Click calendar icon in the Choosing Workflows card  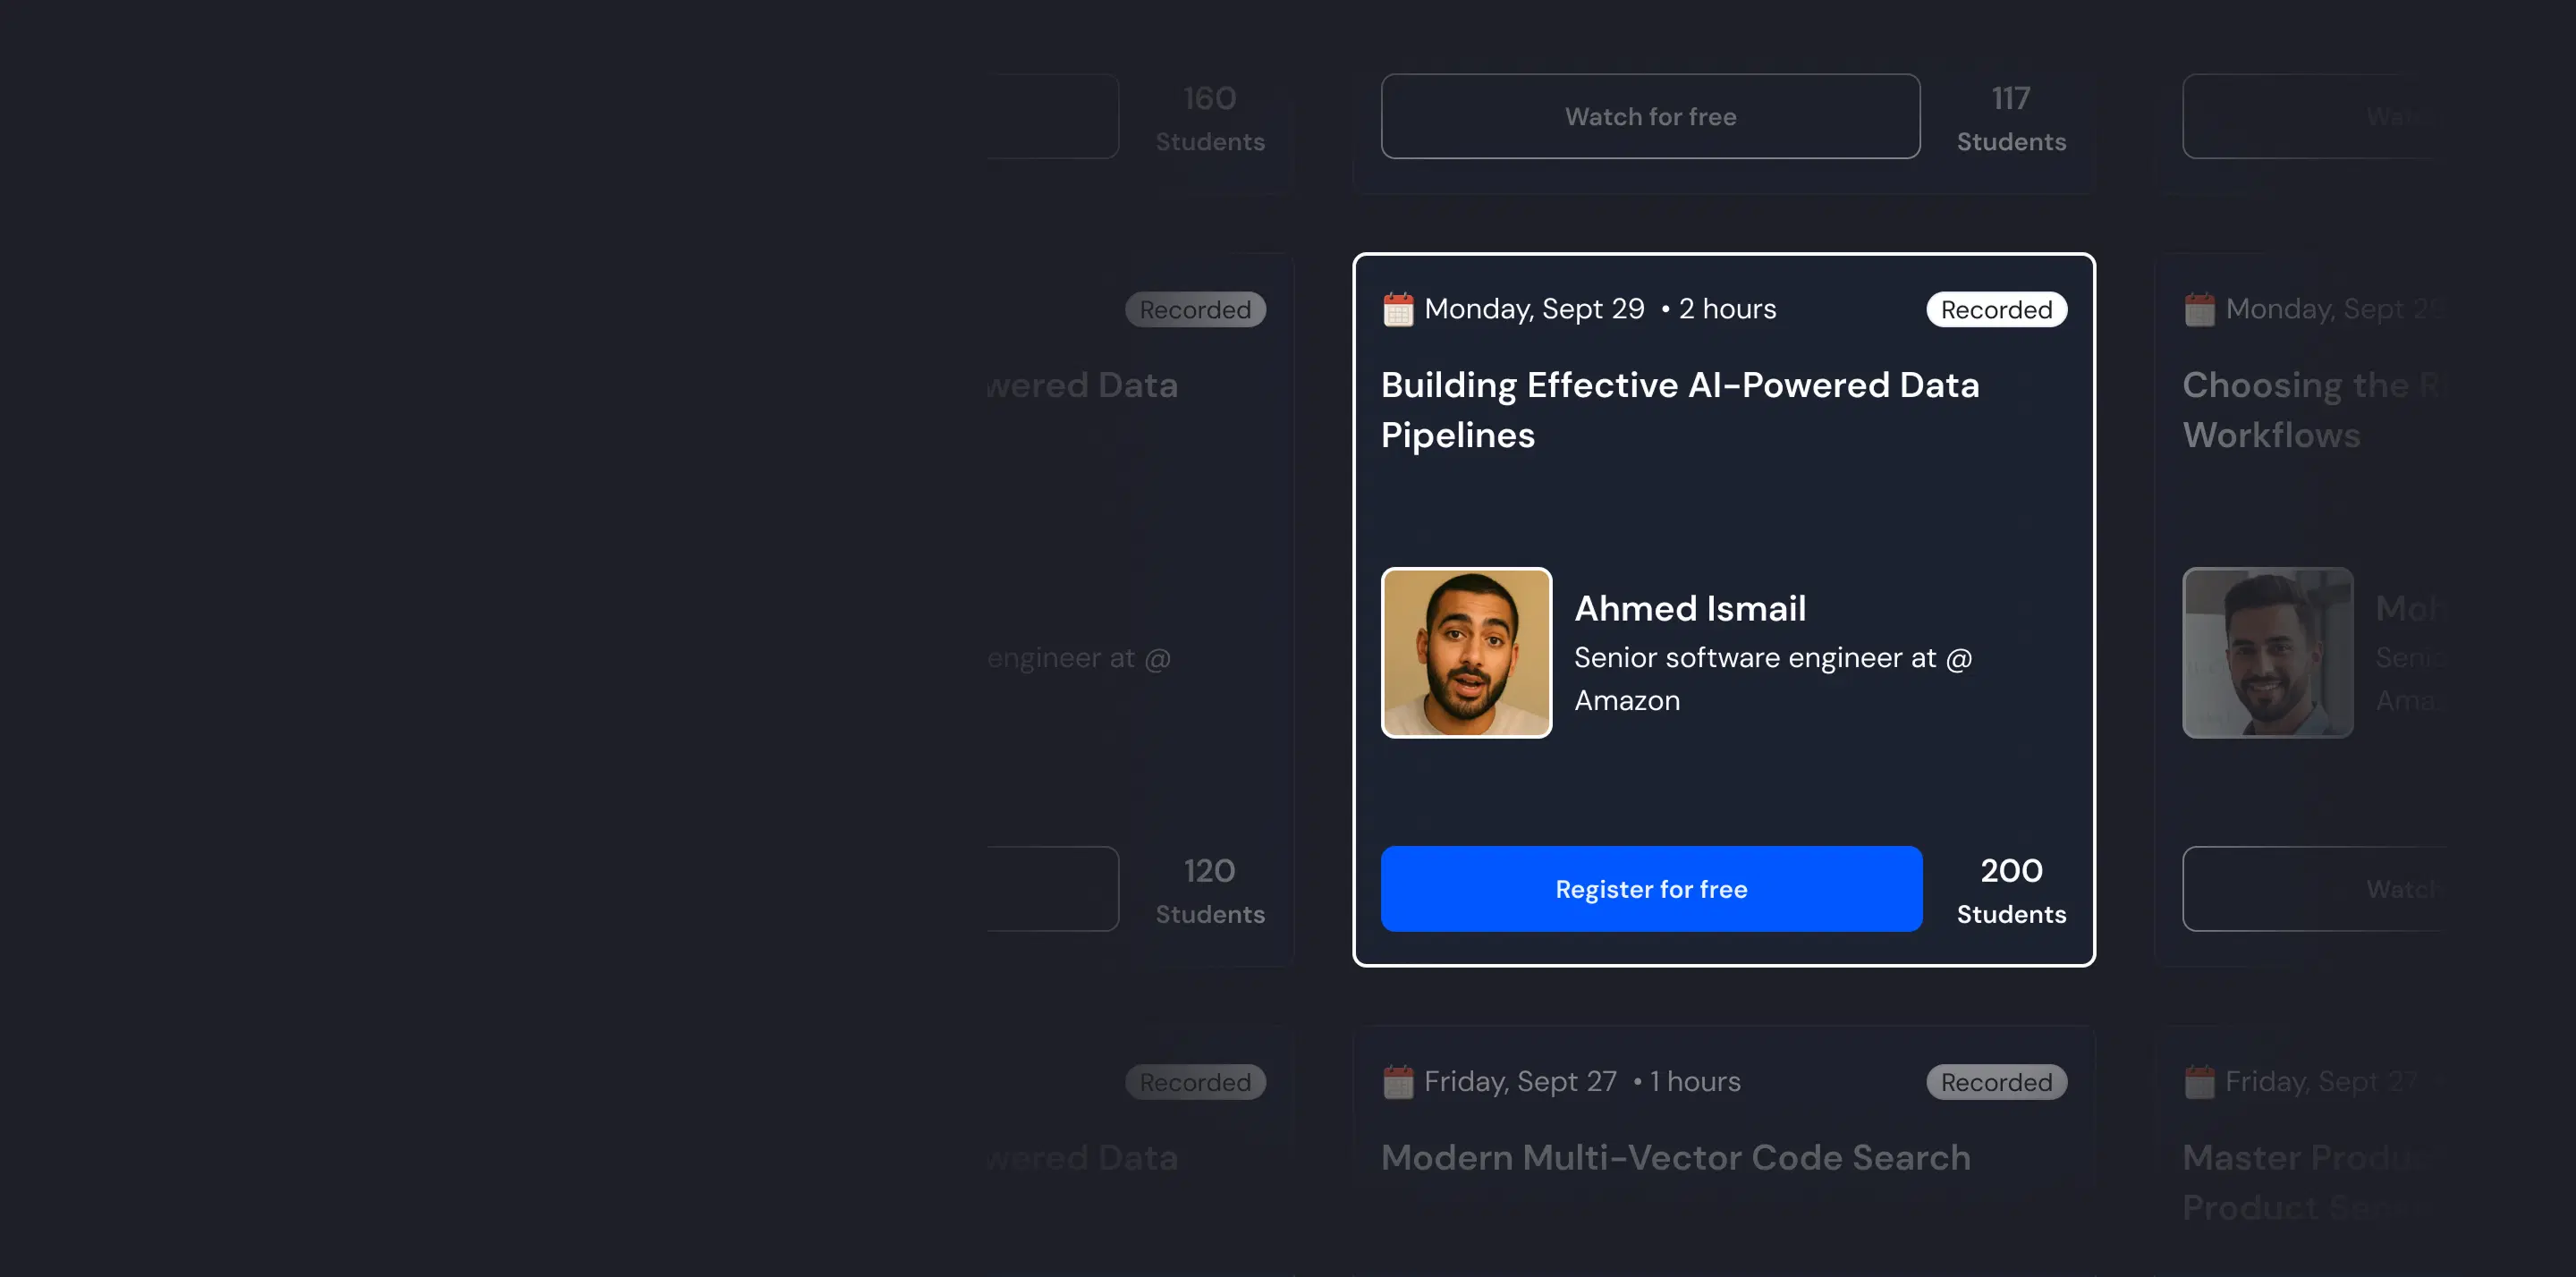[2199, 310]
